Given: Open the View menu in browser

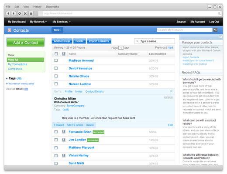Looking at the screenshot, I should coord(26,7).
